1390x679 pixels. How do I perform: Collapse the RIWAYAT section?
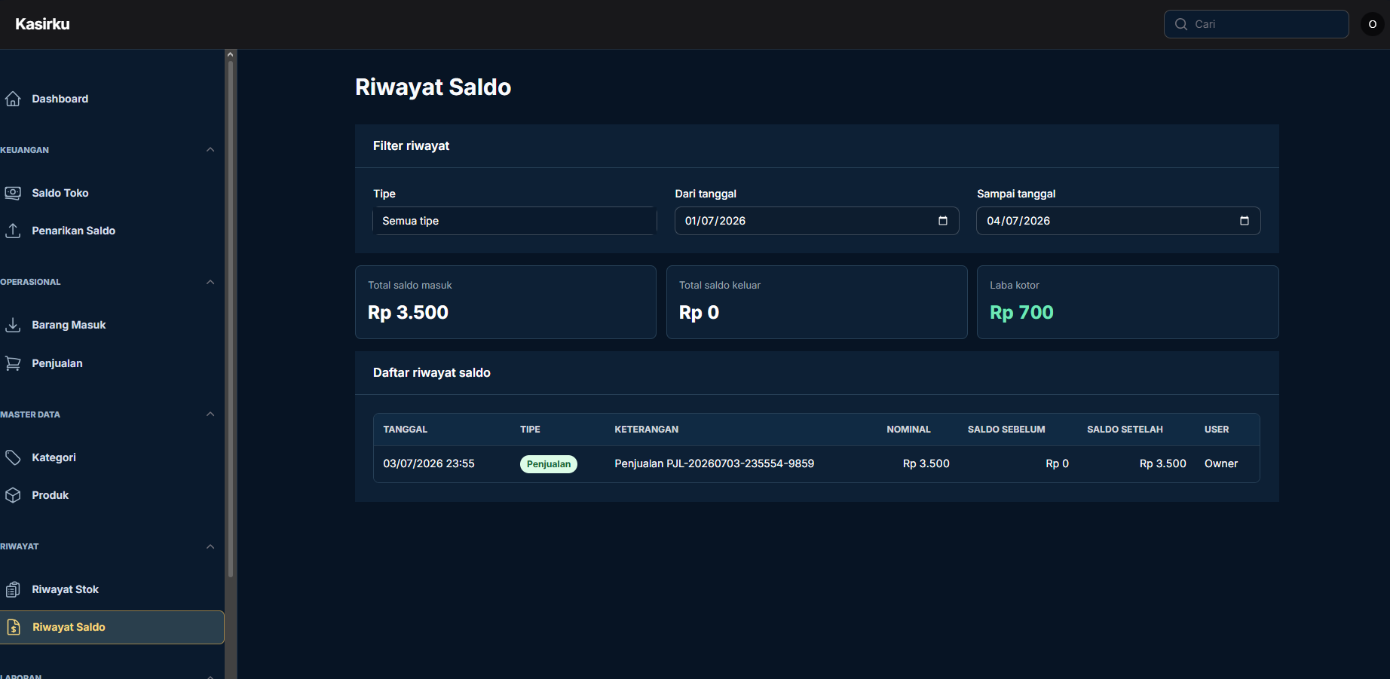(x=210, y=546)
